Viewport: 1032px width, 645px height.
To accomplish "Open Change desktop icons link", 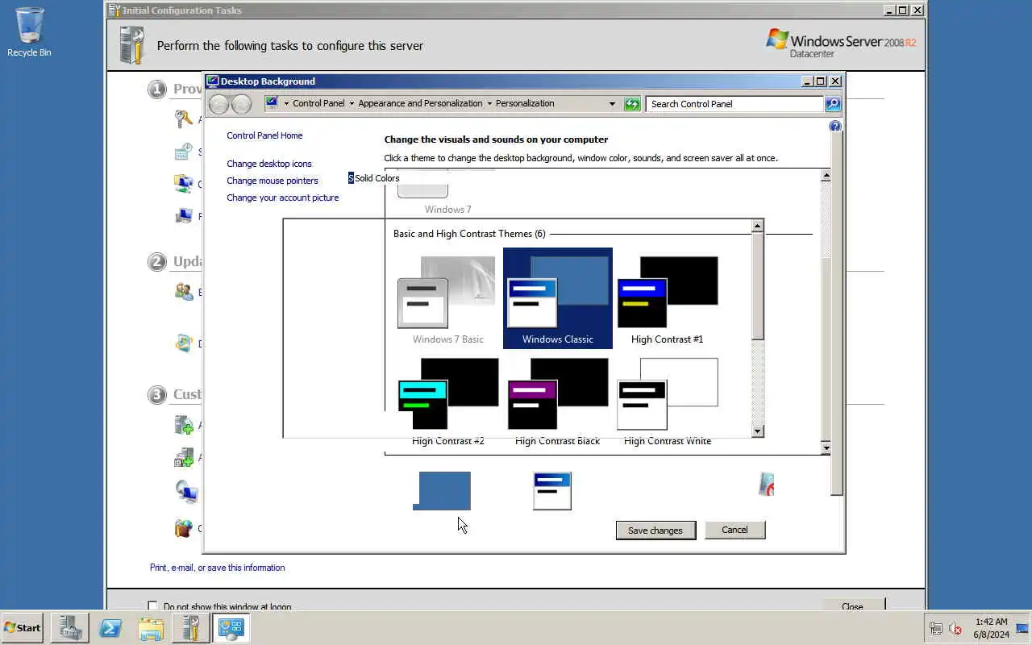I will point(269,164).
